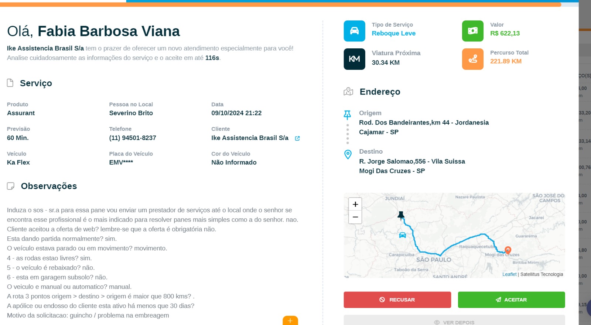Zoom in on the map
The image size is (591, 325).
pos(355,204)
